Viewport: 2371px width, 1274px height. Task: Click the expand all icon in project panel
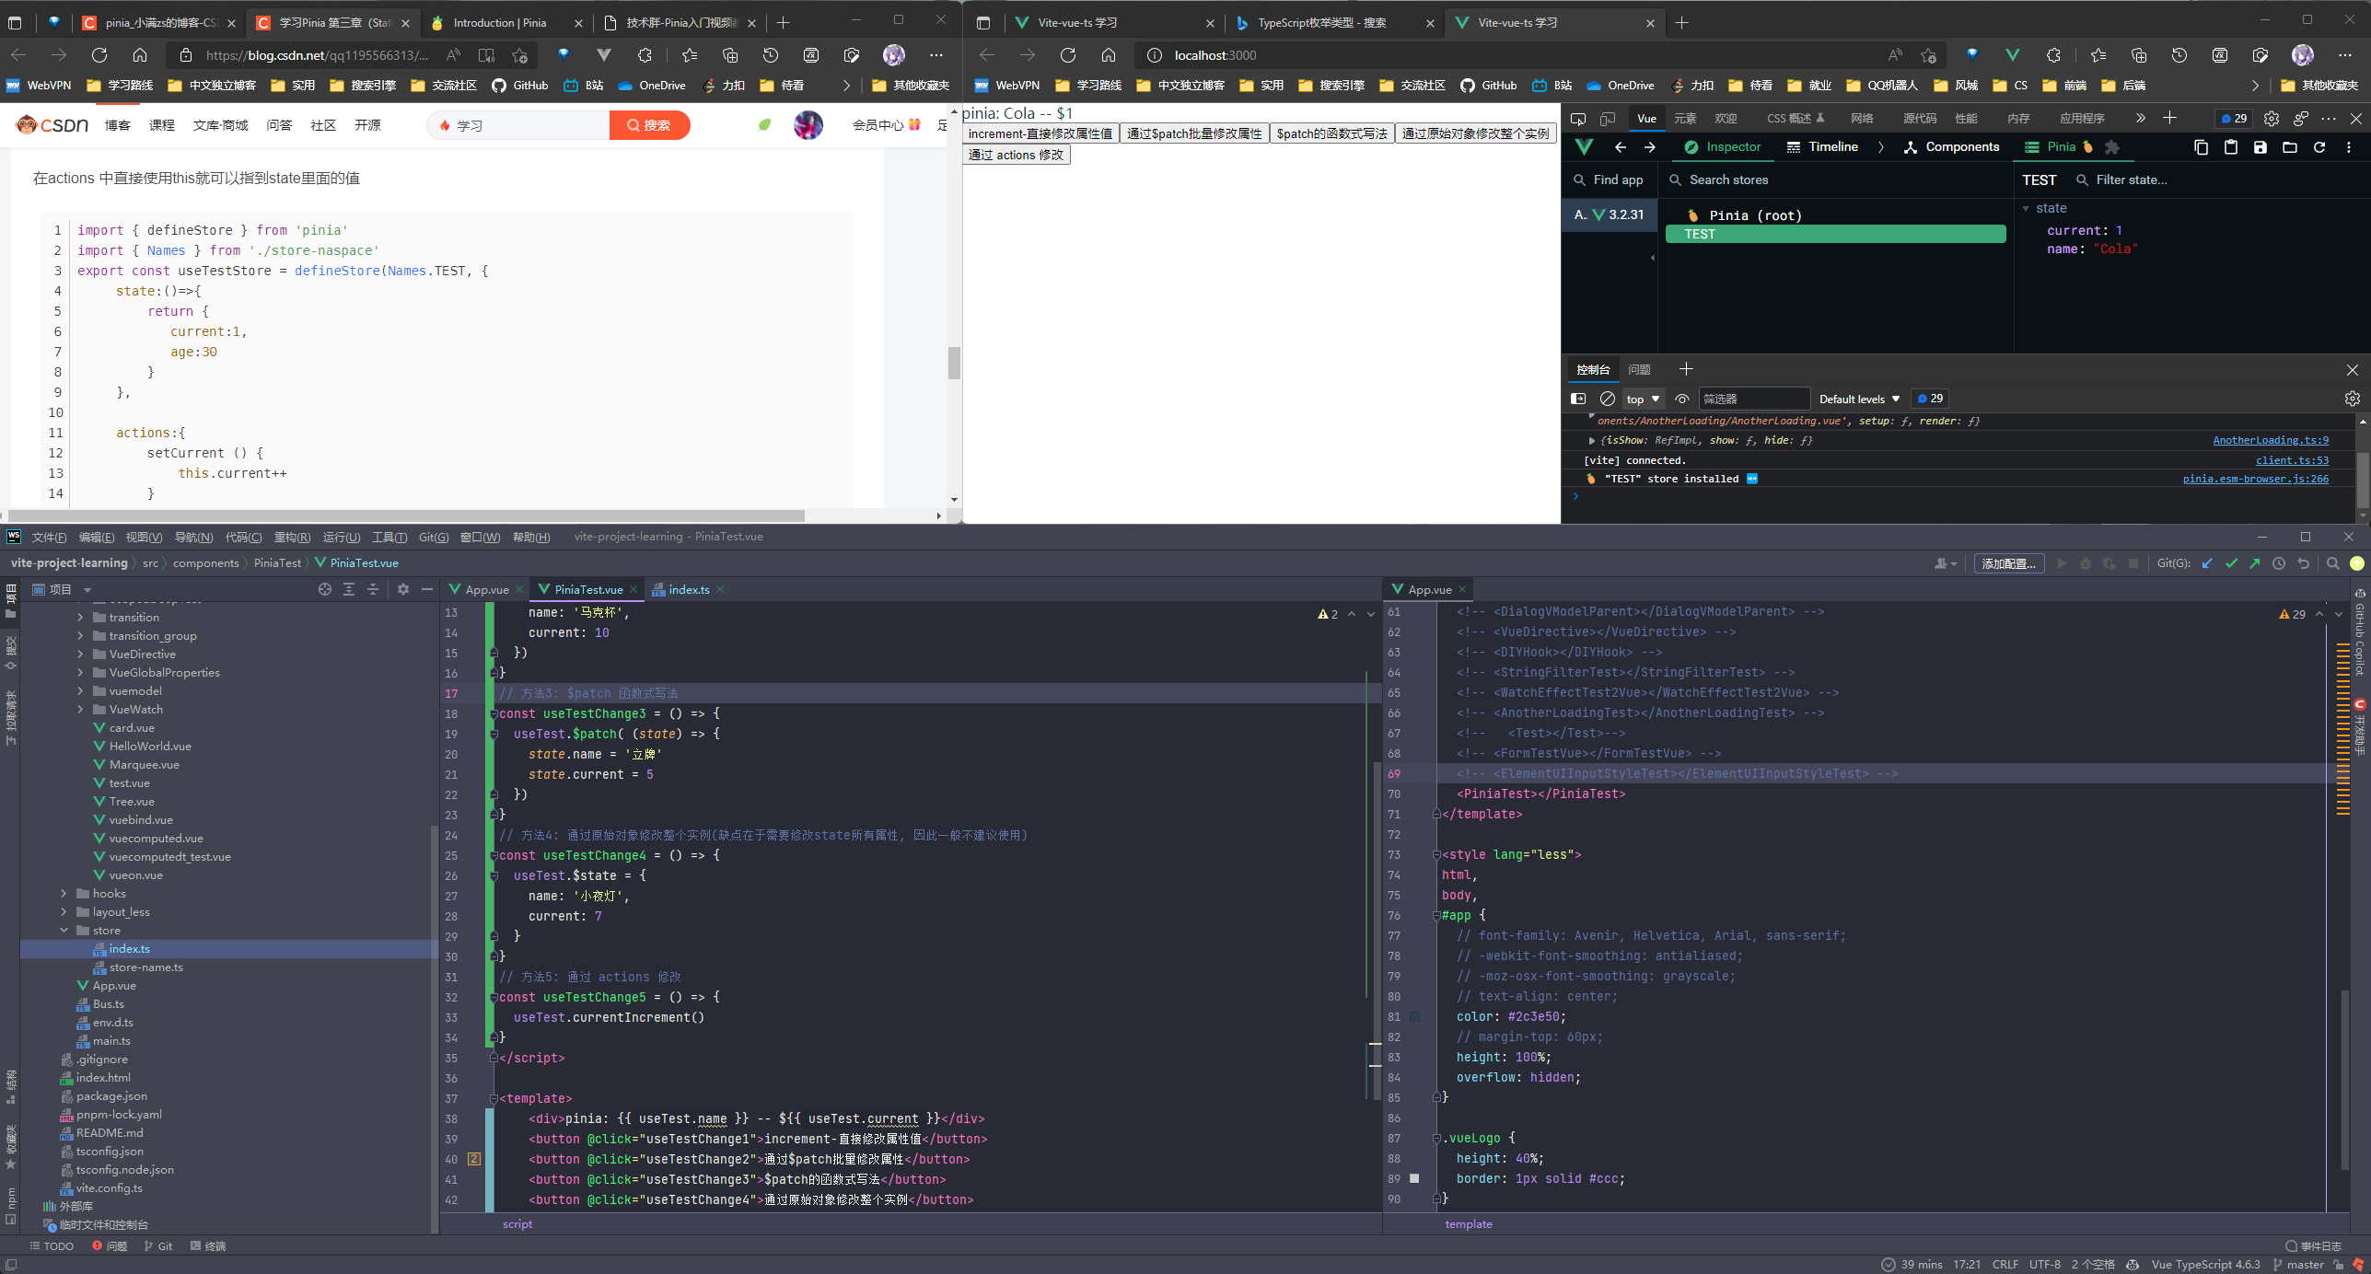(349, 590)
